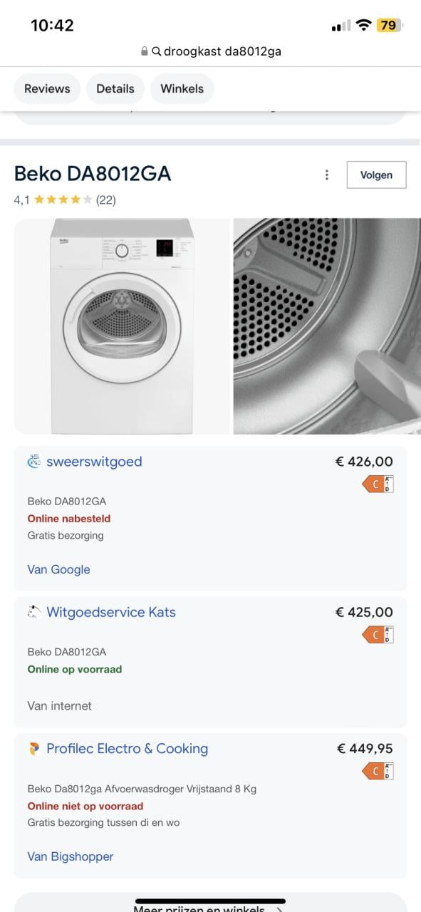Screen dimensions: 421x912
Task: Open the Winkels tab
Action: [182, 88]
